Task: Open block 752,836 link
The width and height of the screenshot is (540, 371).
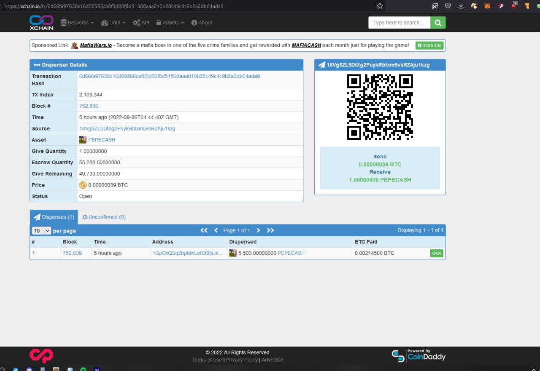Action: (89, 106)
